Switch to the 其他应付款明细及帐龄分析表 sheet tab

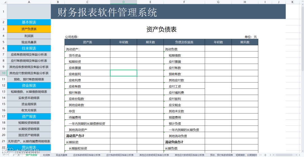tap(189, 155)
